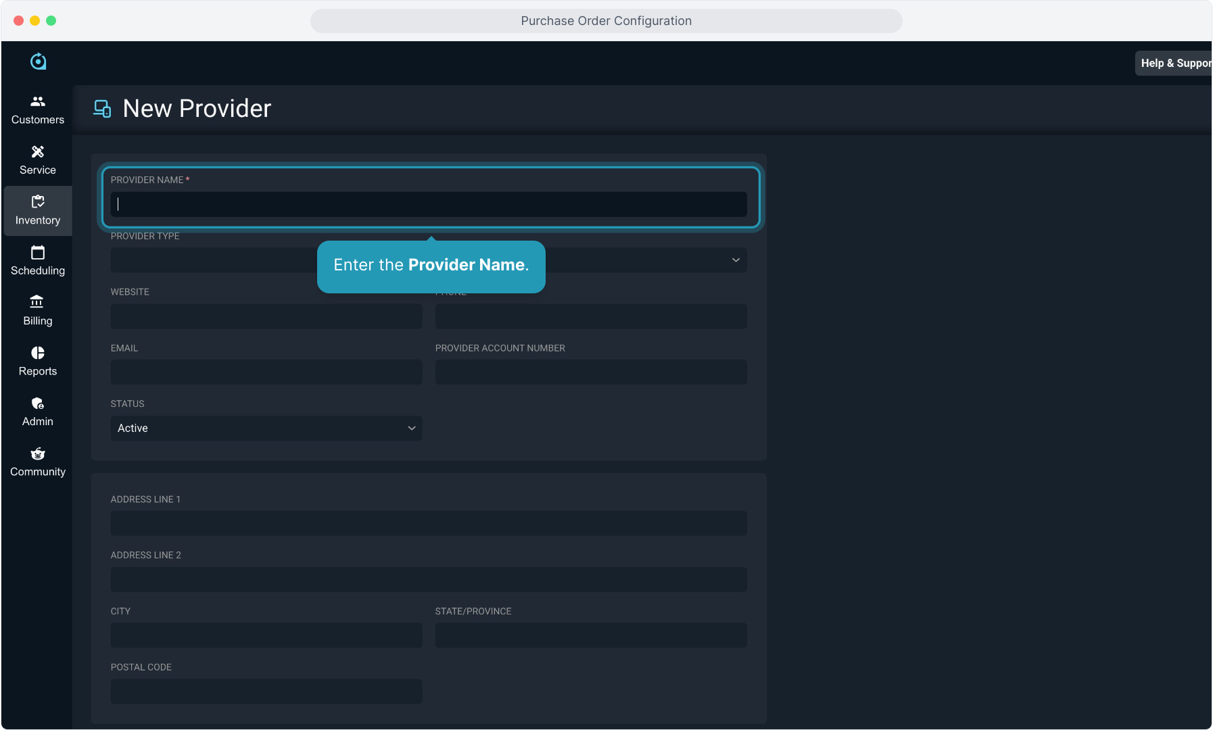Screen dimensions: 1213x730
Task: Open the Service tools icon
Action: pyautogui.click(x=38, y=152)
